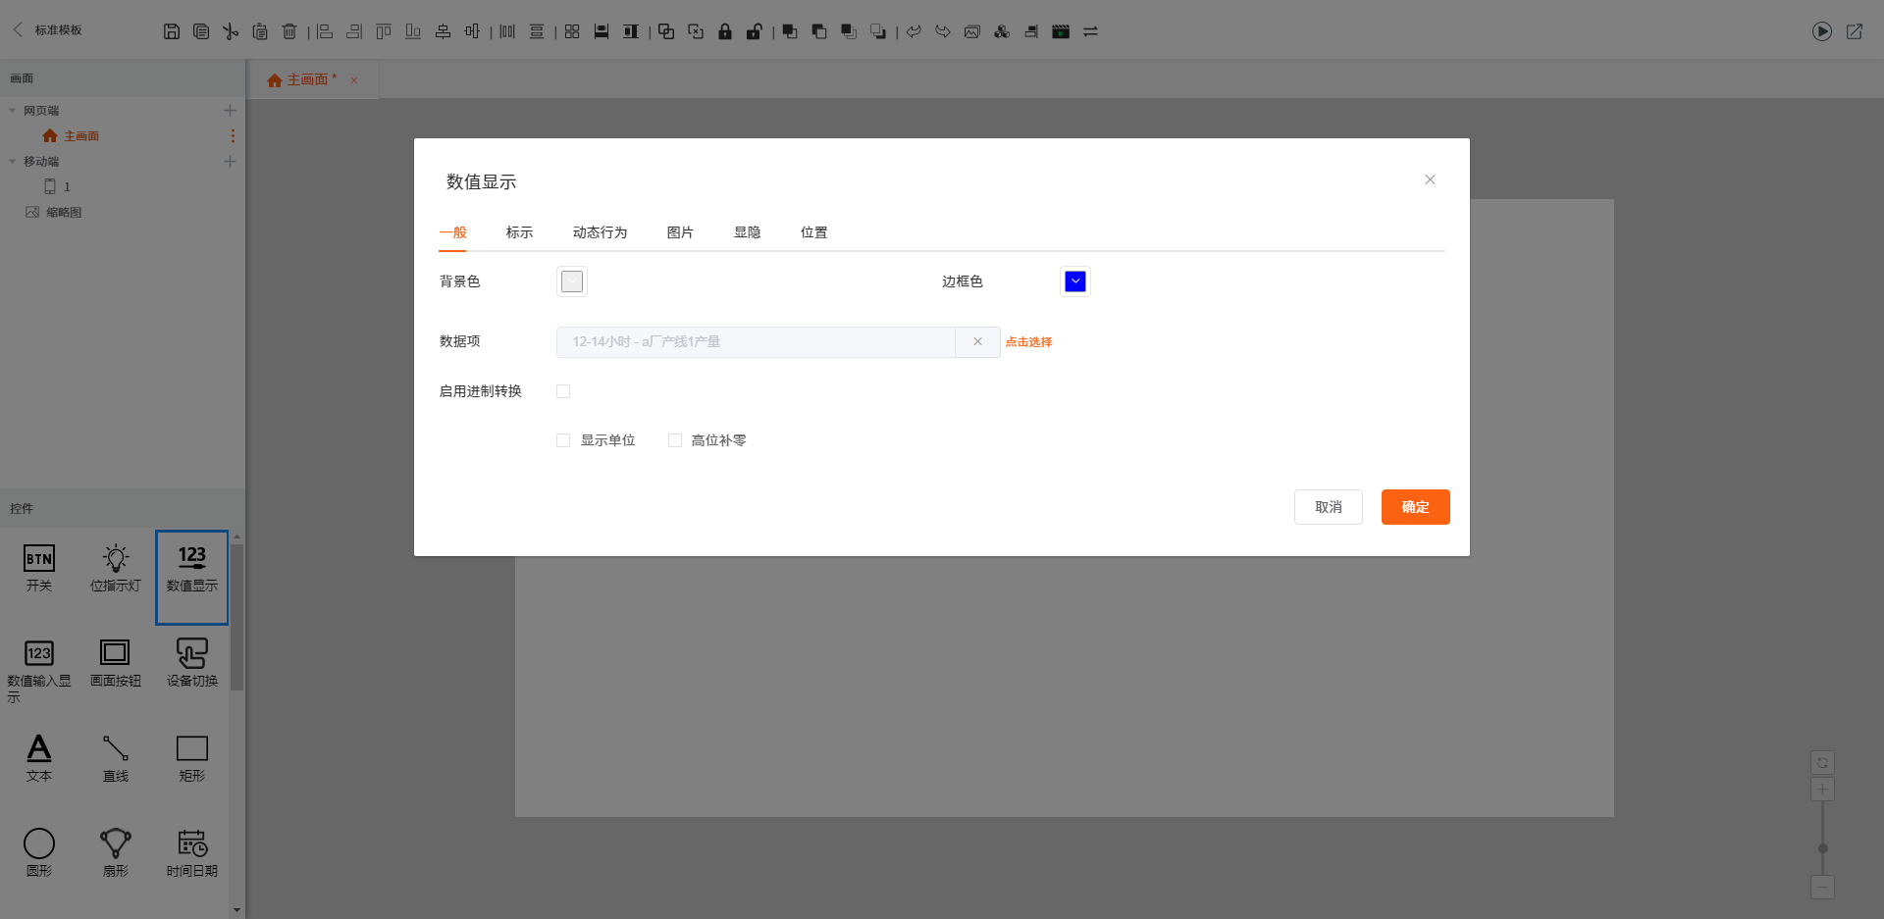Click the redo arrow icon
This screenshot has height=919, width=1884.
click(943, 31)
